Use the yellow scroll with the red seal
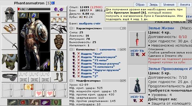 29,87
